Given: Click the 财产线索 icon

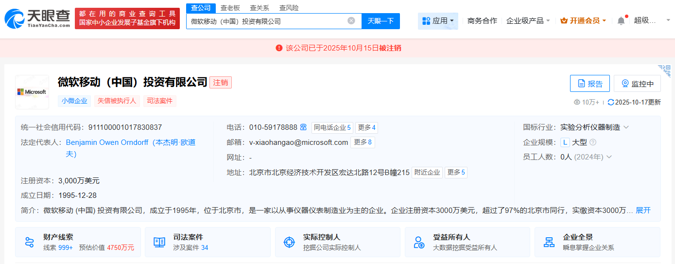Looking at the screenshot, I should pos(30,242).
